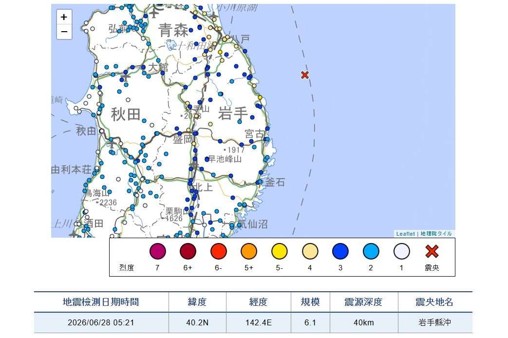Click the 気仙沼 city label on map
The image size is (508, 338).
[253, 224]
